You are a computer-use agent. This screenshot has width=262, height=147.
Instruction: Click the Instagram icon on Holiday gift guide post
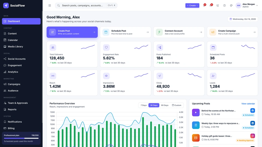pos(253,136)
